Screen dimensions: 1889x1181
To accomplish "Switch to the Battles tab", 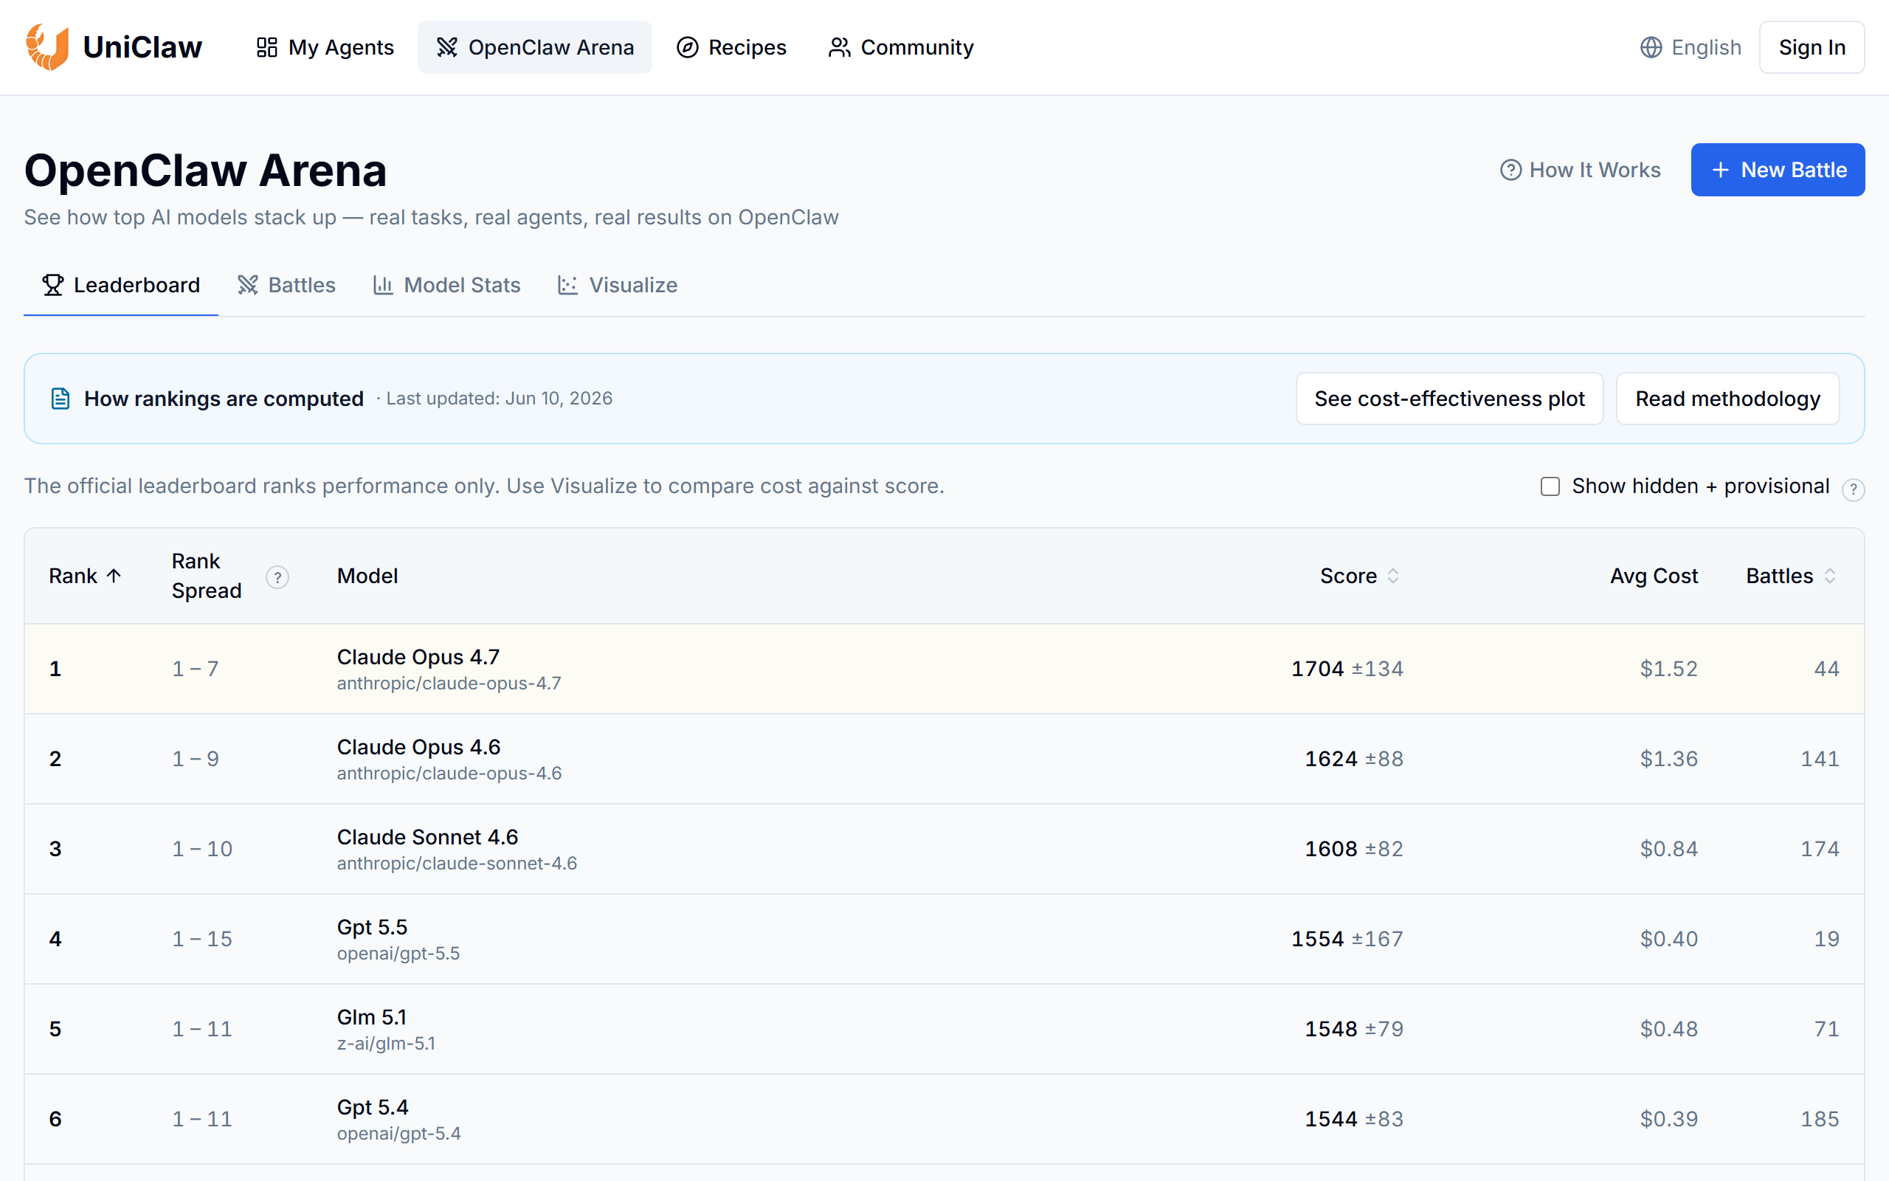I will (286, 285).
